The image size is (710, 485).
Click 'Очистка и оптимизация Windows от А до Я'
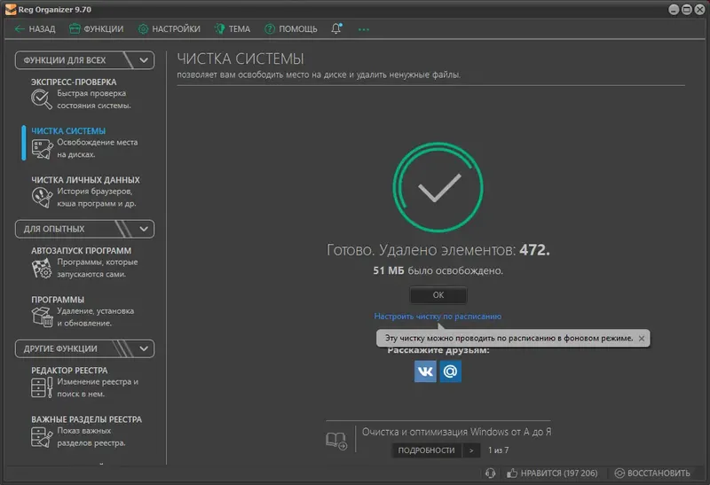(x=456, y=432)
